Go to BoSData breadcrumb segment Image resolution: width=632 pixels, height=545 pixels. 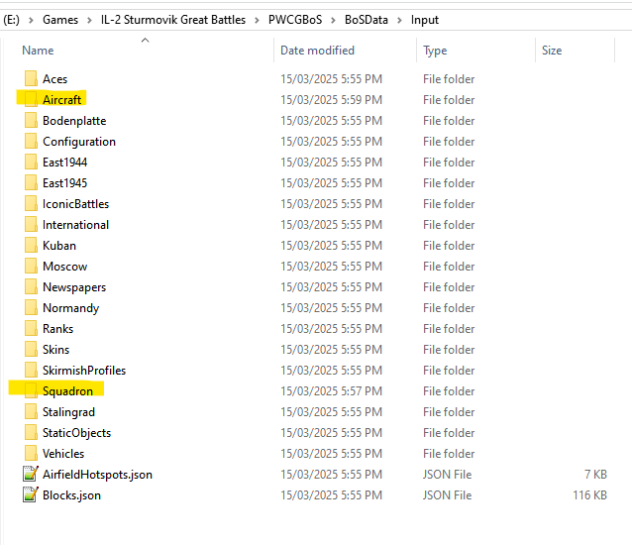point(366,20)
